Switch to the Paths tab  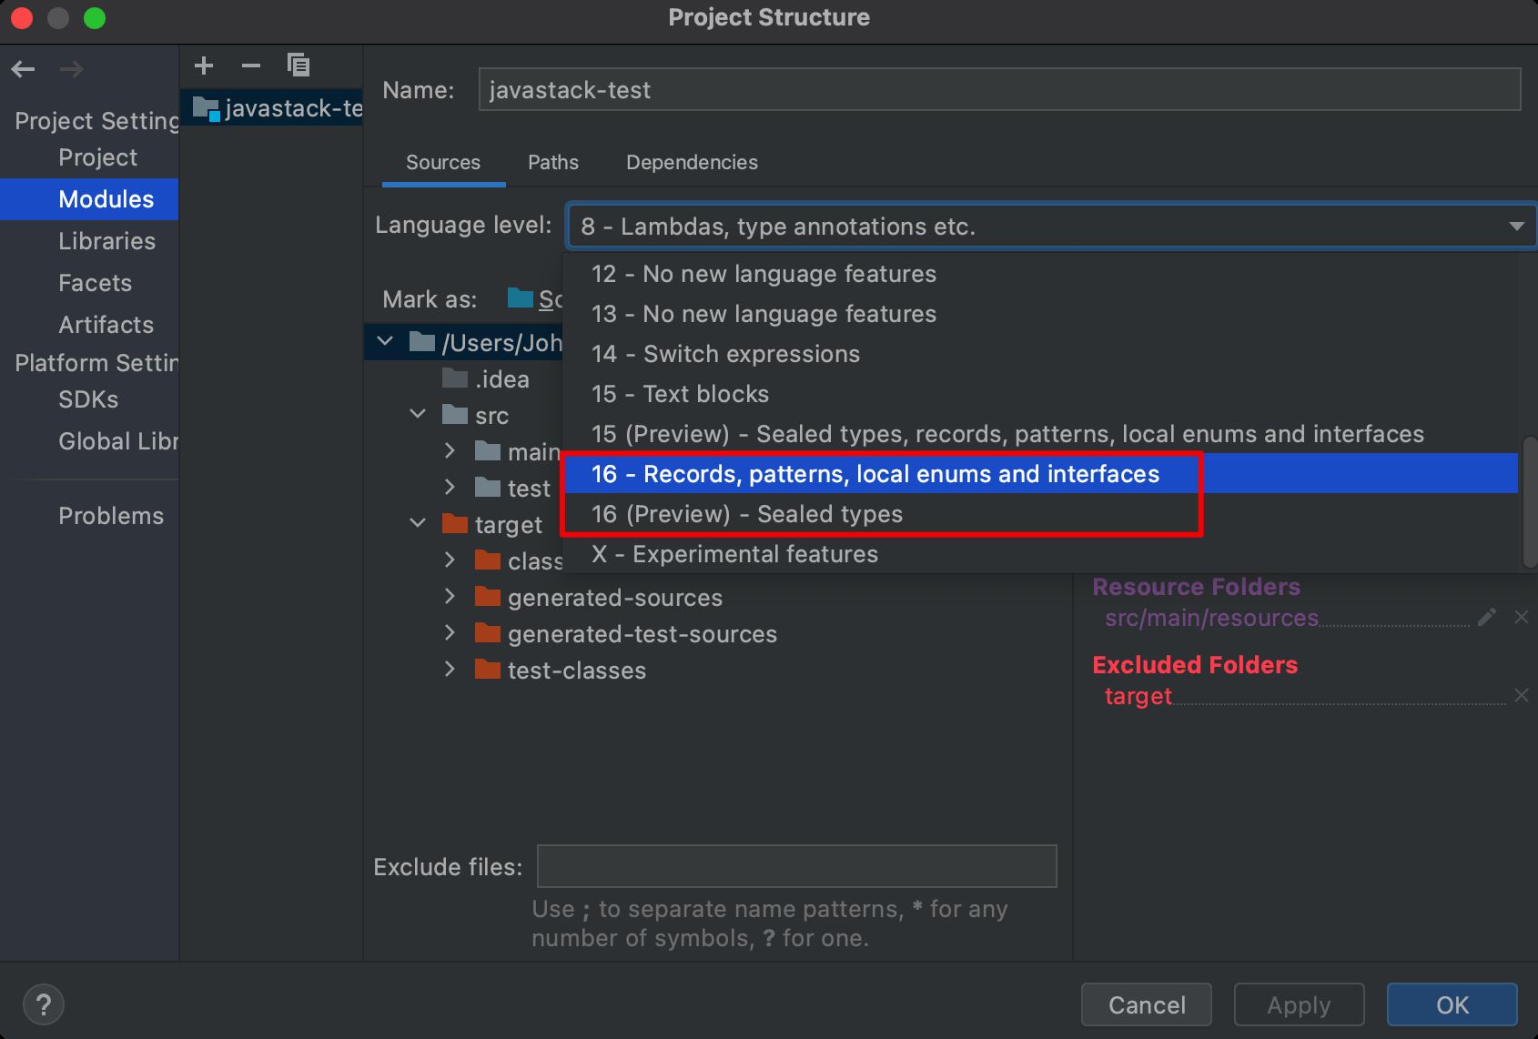click(552, 162)
